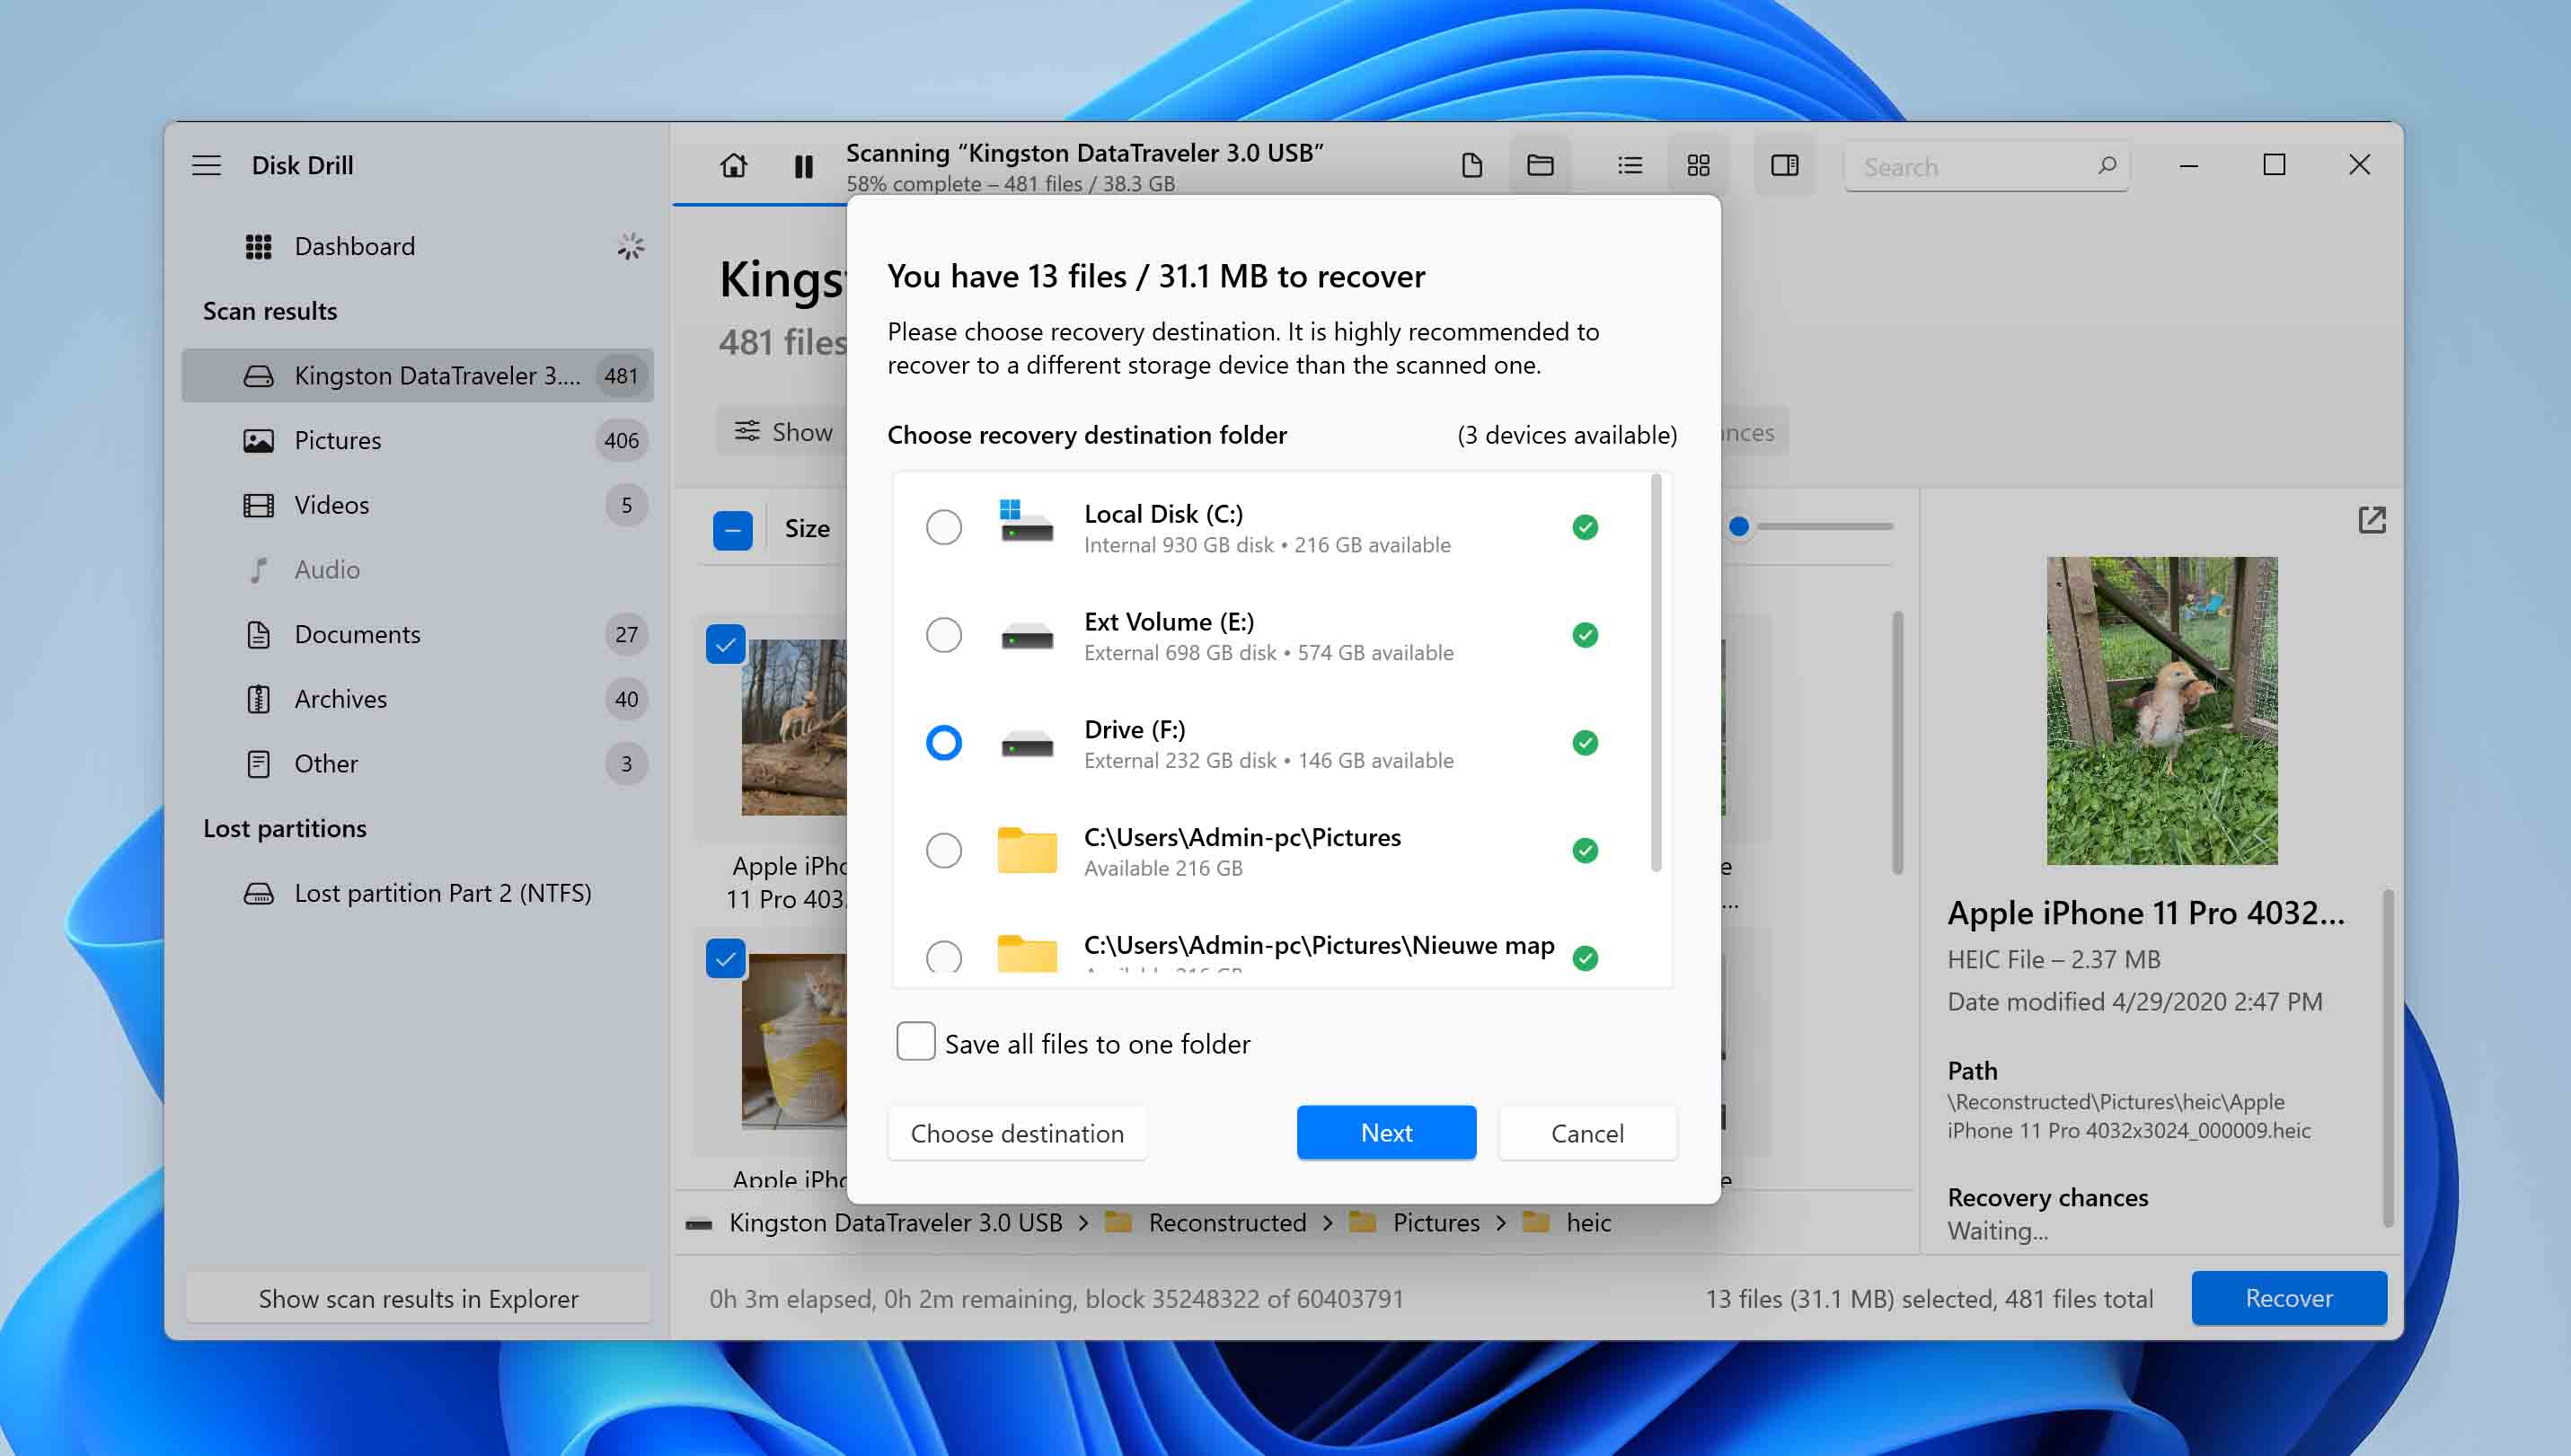
Task: Select Local Disk (C:) radio button
Action: click(943, 527)
